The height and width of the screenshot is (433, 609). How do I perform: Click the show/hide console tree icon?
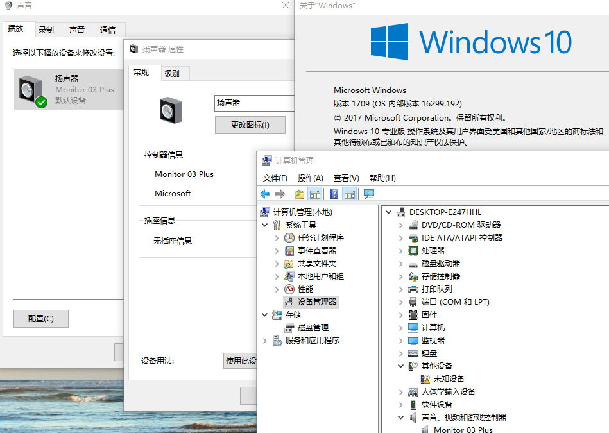click(x=315, y=194)
